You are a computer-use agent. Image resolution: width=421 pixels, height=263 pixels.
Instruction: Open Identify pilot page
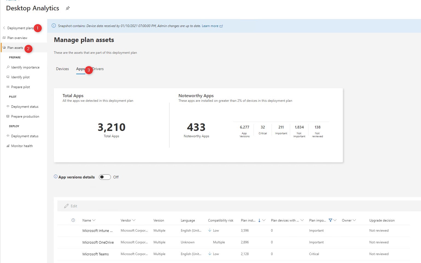coord(20,77)
